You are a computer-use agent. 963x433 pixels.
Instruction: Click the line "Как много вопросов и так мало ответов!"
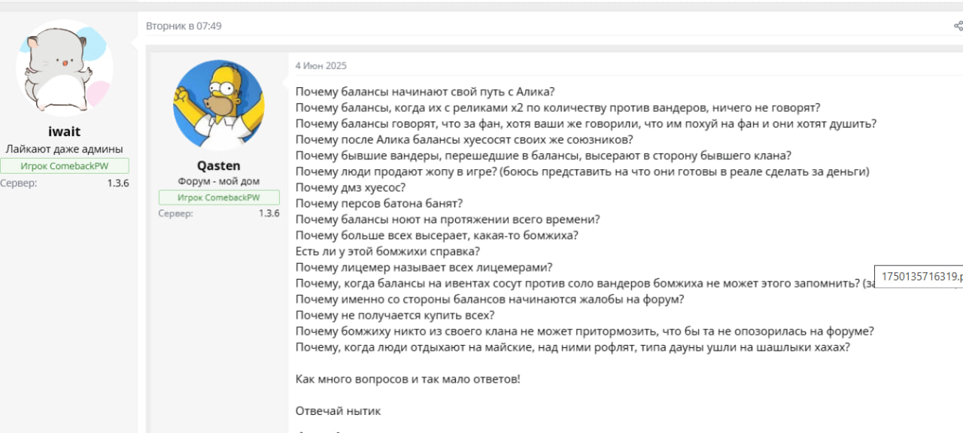(407, 379)
